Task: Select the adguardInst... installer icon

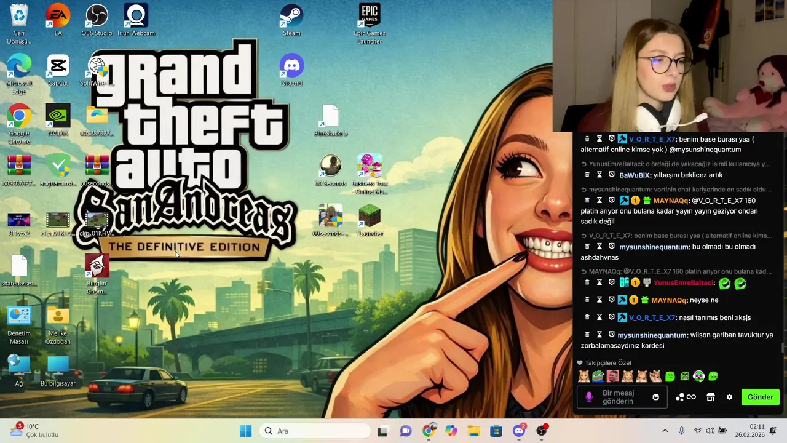Action: point(58,170)
